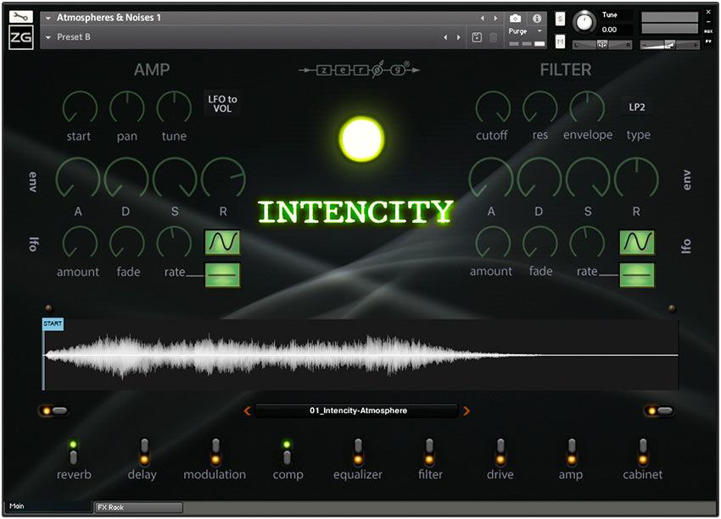The height and width of the screenshot is (519, 721).
Task: Click the save preset floppy icon
Action: (477, 37)
